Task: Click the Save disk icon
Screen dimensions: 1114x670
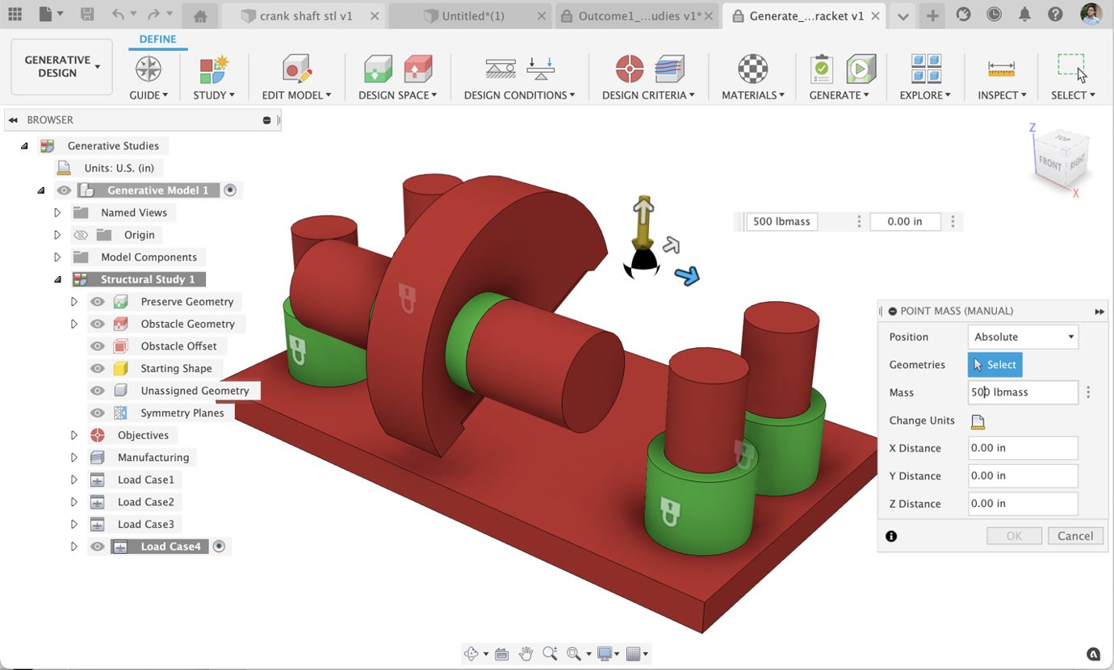Action: [87, 15]
